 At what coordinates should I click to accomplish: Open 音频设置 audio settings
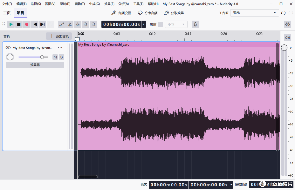pyautogui.click(x=121, y=13)
